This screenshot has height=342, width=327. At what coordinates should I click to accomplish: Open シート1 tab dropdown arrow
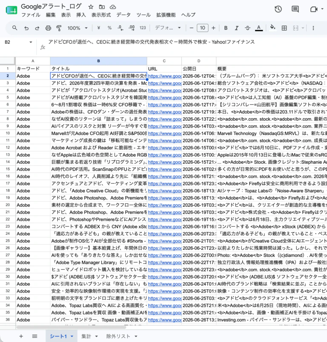(x=72, y=336)
